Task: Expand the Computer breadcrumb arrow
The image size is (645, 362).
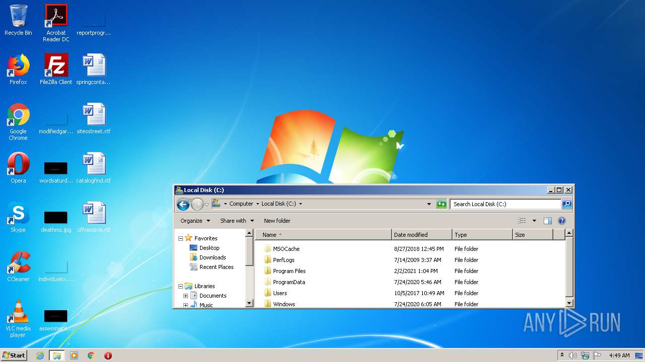Action: click(x=257, y=204)
